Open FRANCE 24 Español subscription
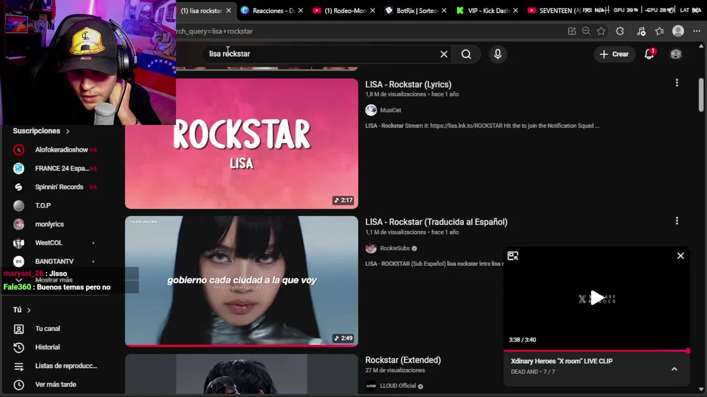Image resolution: width=707 pixels, height=397 pixels. (62, 168)
